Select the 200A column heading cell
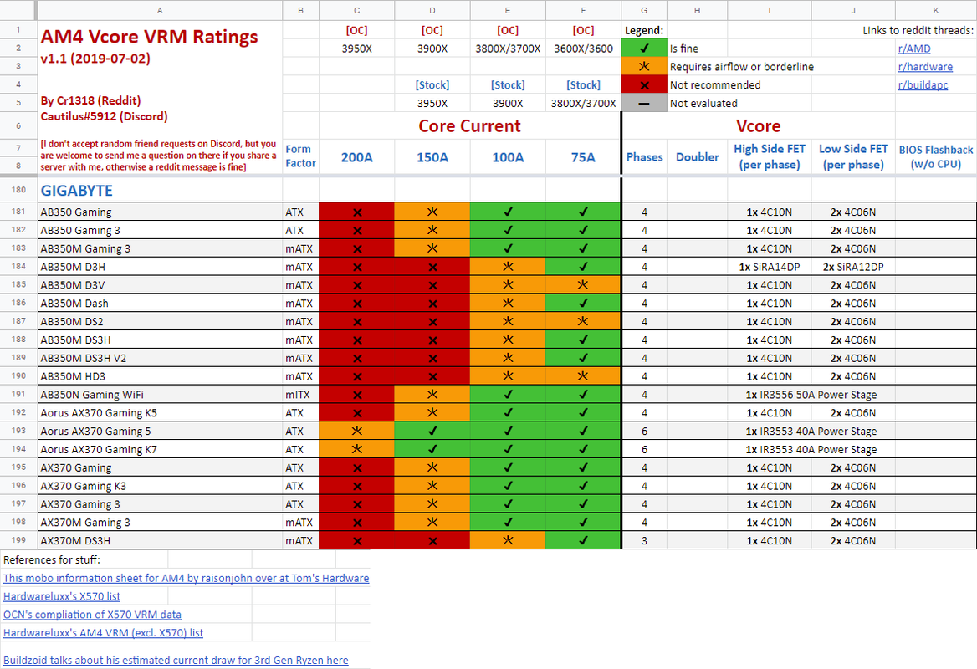The width and height of the screenshot is (977, 669). (x=356, y=157)
